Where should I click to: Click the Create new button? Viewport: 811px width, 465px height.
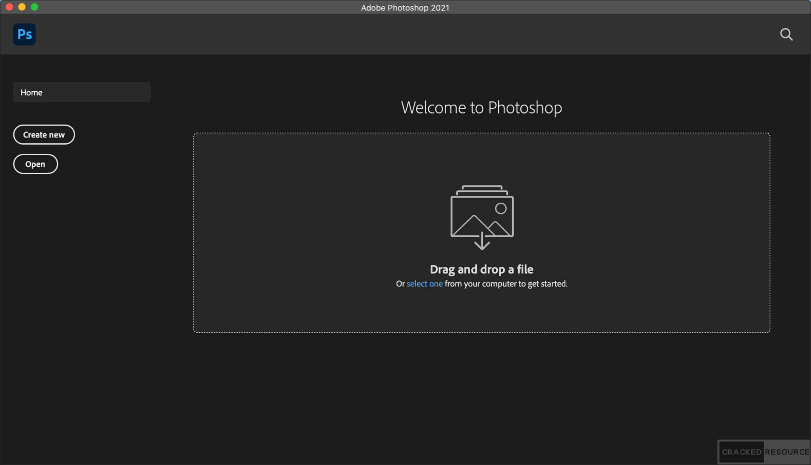point(44,134)
